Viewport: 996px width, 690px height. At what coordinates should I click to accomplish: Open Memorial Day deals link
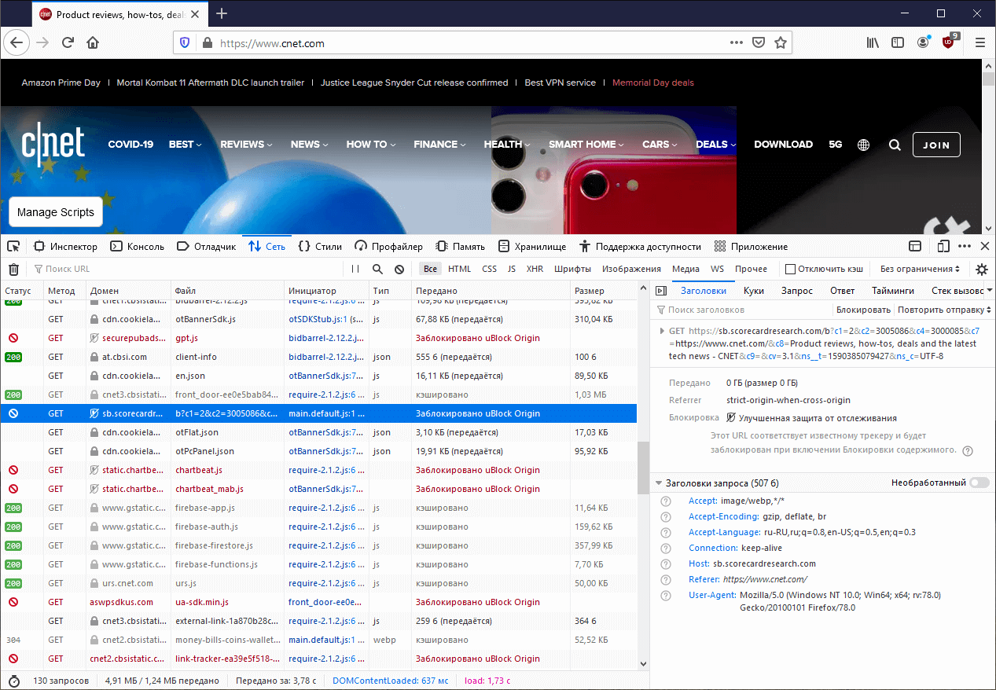coord(653,83)
